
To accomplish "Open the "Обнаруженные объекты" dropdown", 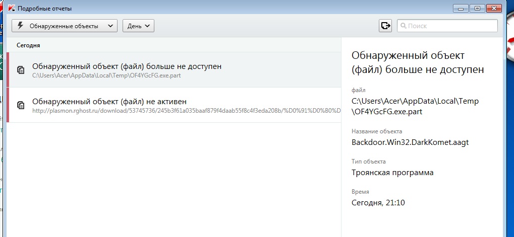I will pos(64,26).
